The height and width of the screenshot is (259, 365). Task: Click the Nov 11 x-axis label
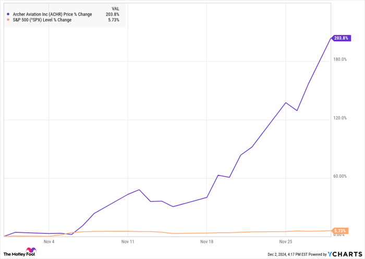point(128,242)
